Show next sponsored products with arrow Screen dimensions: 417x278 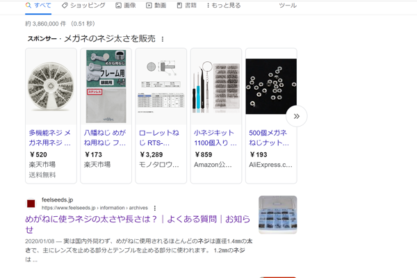coord(297,116)
